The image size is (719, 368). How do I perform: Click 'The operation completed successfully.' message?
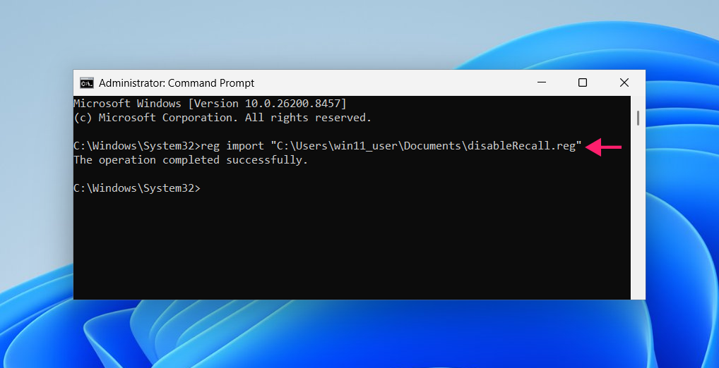pyautogui.click(x=191, y=160)
